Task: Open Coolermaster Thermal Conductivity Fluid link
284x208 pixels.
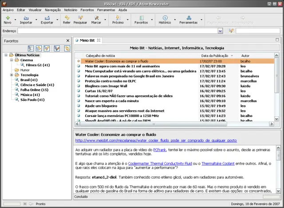Action: click(x=160, y=164)
